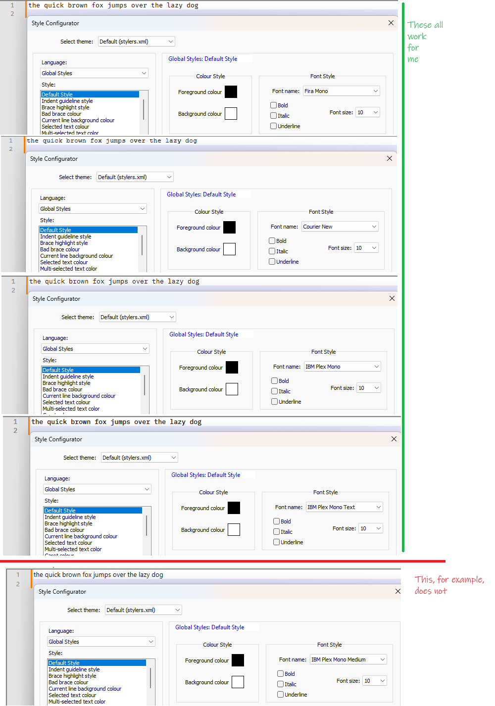Check Underline below IBM Plex Mono Medium font
Image resolution: width=495 pixels, height=706 pixels.
281,695
